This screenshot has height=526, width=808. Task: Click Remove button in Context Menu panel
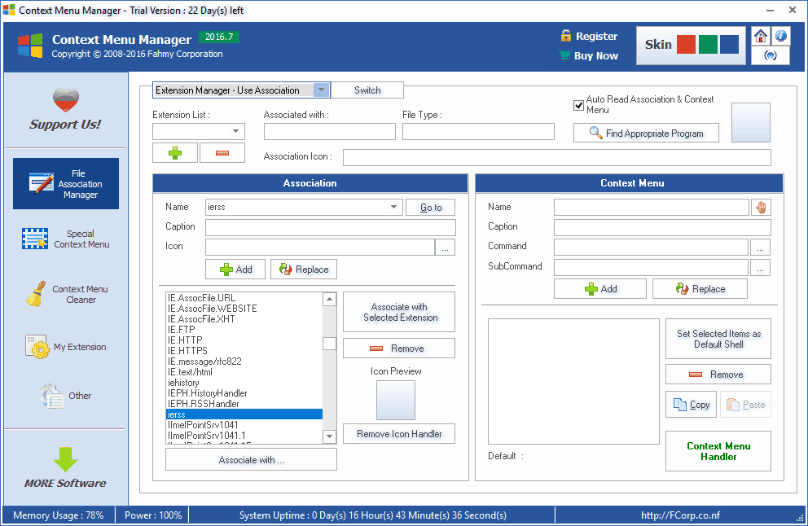coord(718,374)
